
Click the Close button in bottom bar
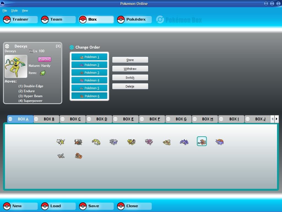coord(134,206)
